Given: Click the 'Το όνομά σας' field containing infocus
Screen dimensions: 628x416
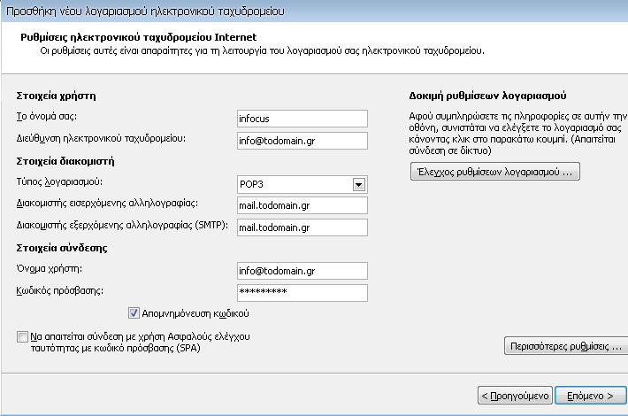Looking at the screenshot, I should [x=302, y=119].
